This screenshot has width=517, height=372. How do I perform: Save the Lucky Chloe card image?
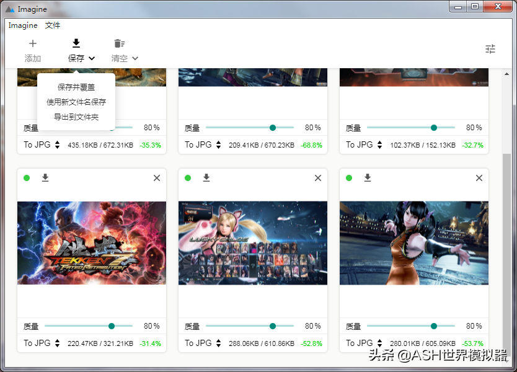[206, 178]
